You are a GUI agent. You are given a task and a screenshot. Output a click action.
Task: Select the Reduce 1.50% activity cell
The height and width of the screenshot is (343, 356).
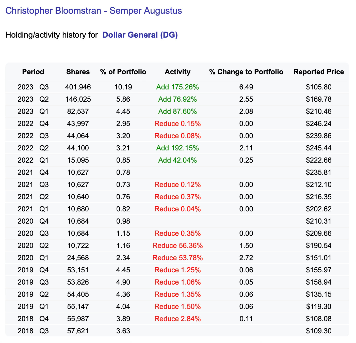177,307
